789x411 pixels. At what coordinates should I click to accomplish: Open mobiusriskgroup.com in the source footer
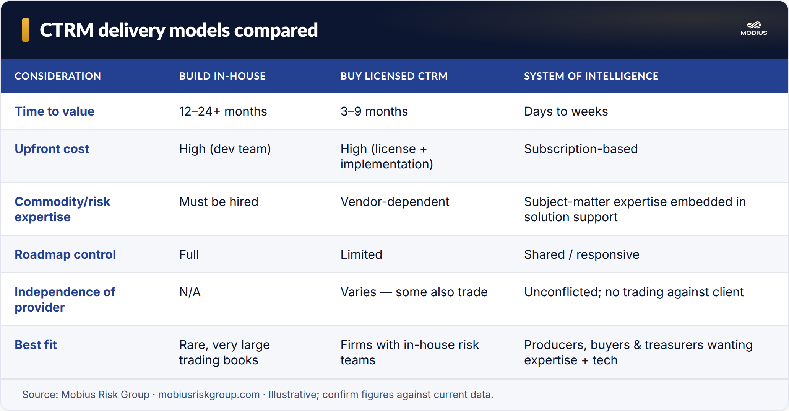click(209, 395)
